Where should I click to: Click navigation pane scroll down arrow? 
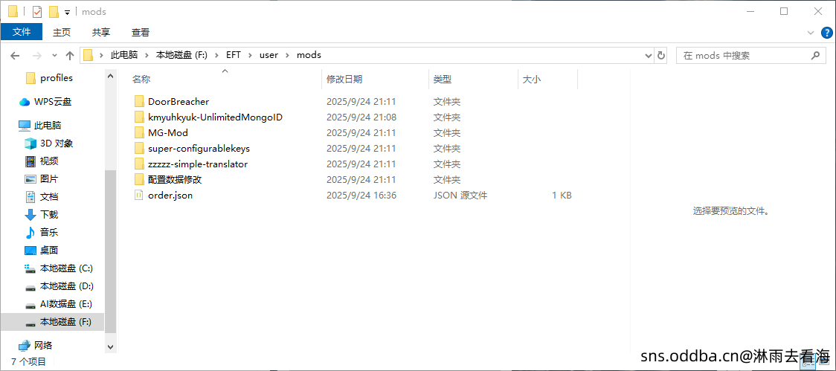[110, 346]
